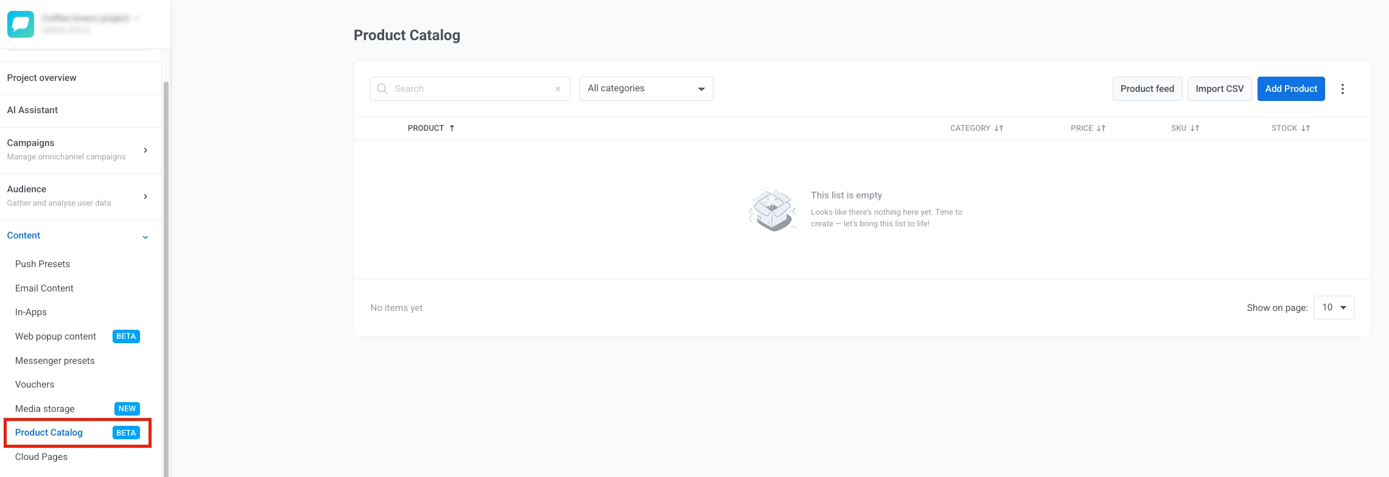
Task: Open the three-dot more options menu
Action: coord(1342,89)
